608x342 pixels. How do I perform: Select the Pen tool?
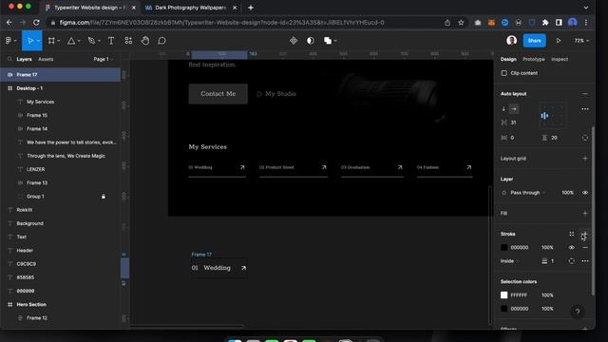(91, 40)
